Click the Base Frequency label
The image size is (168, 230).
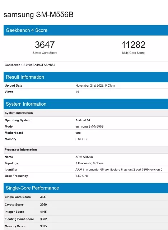tap(16, 176)
